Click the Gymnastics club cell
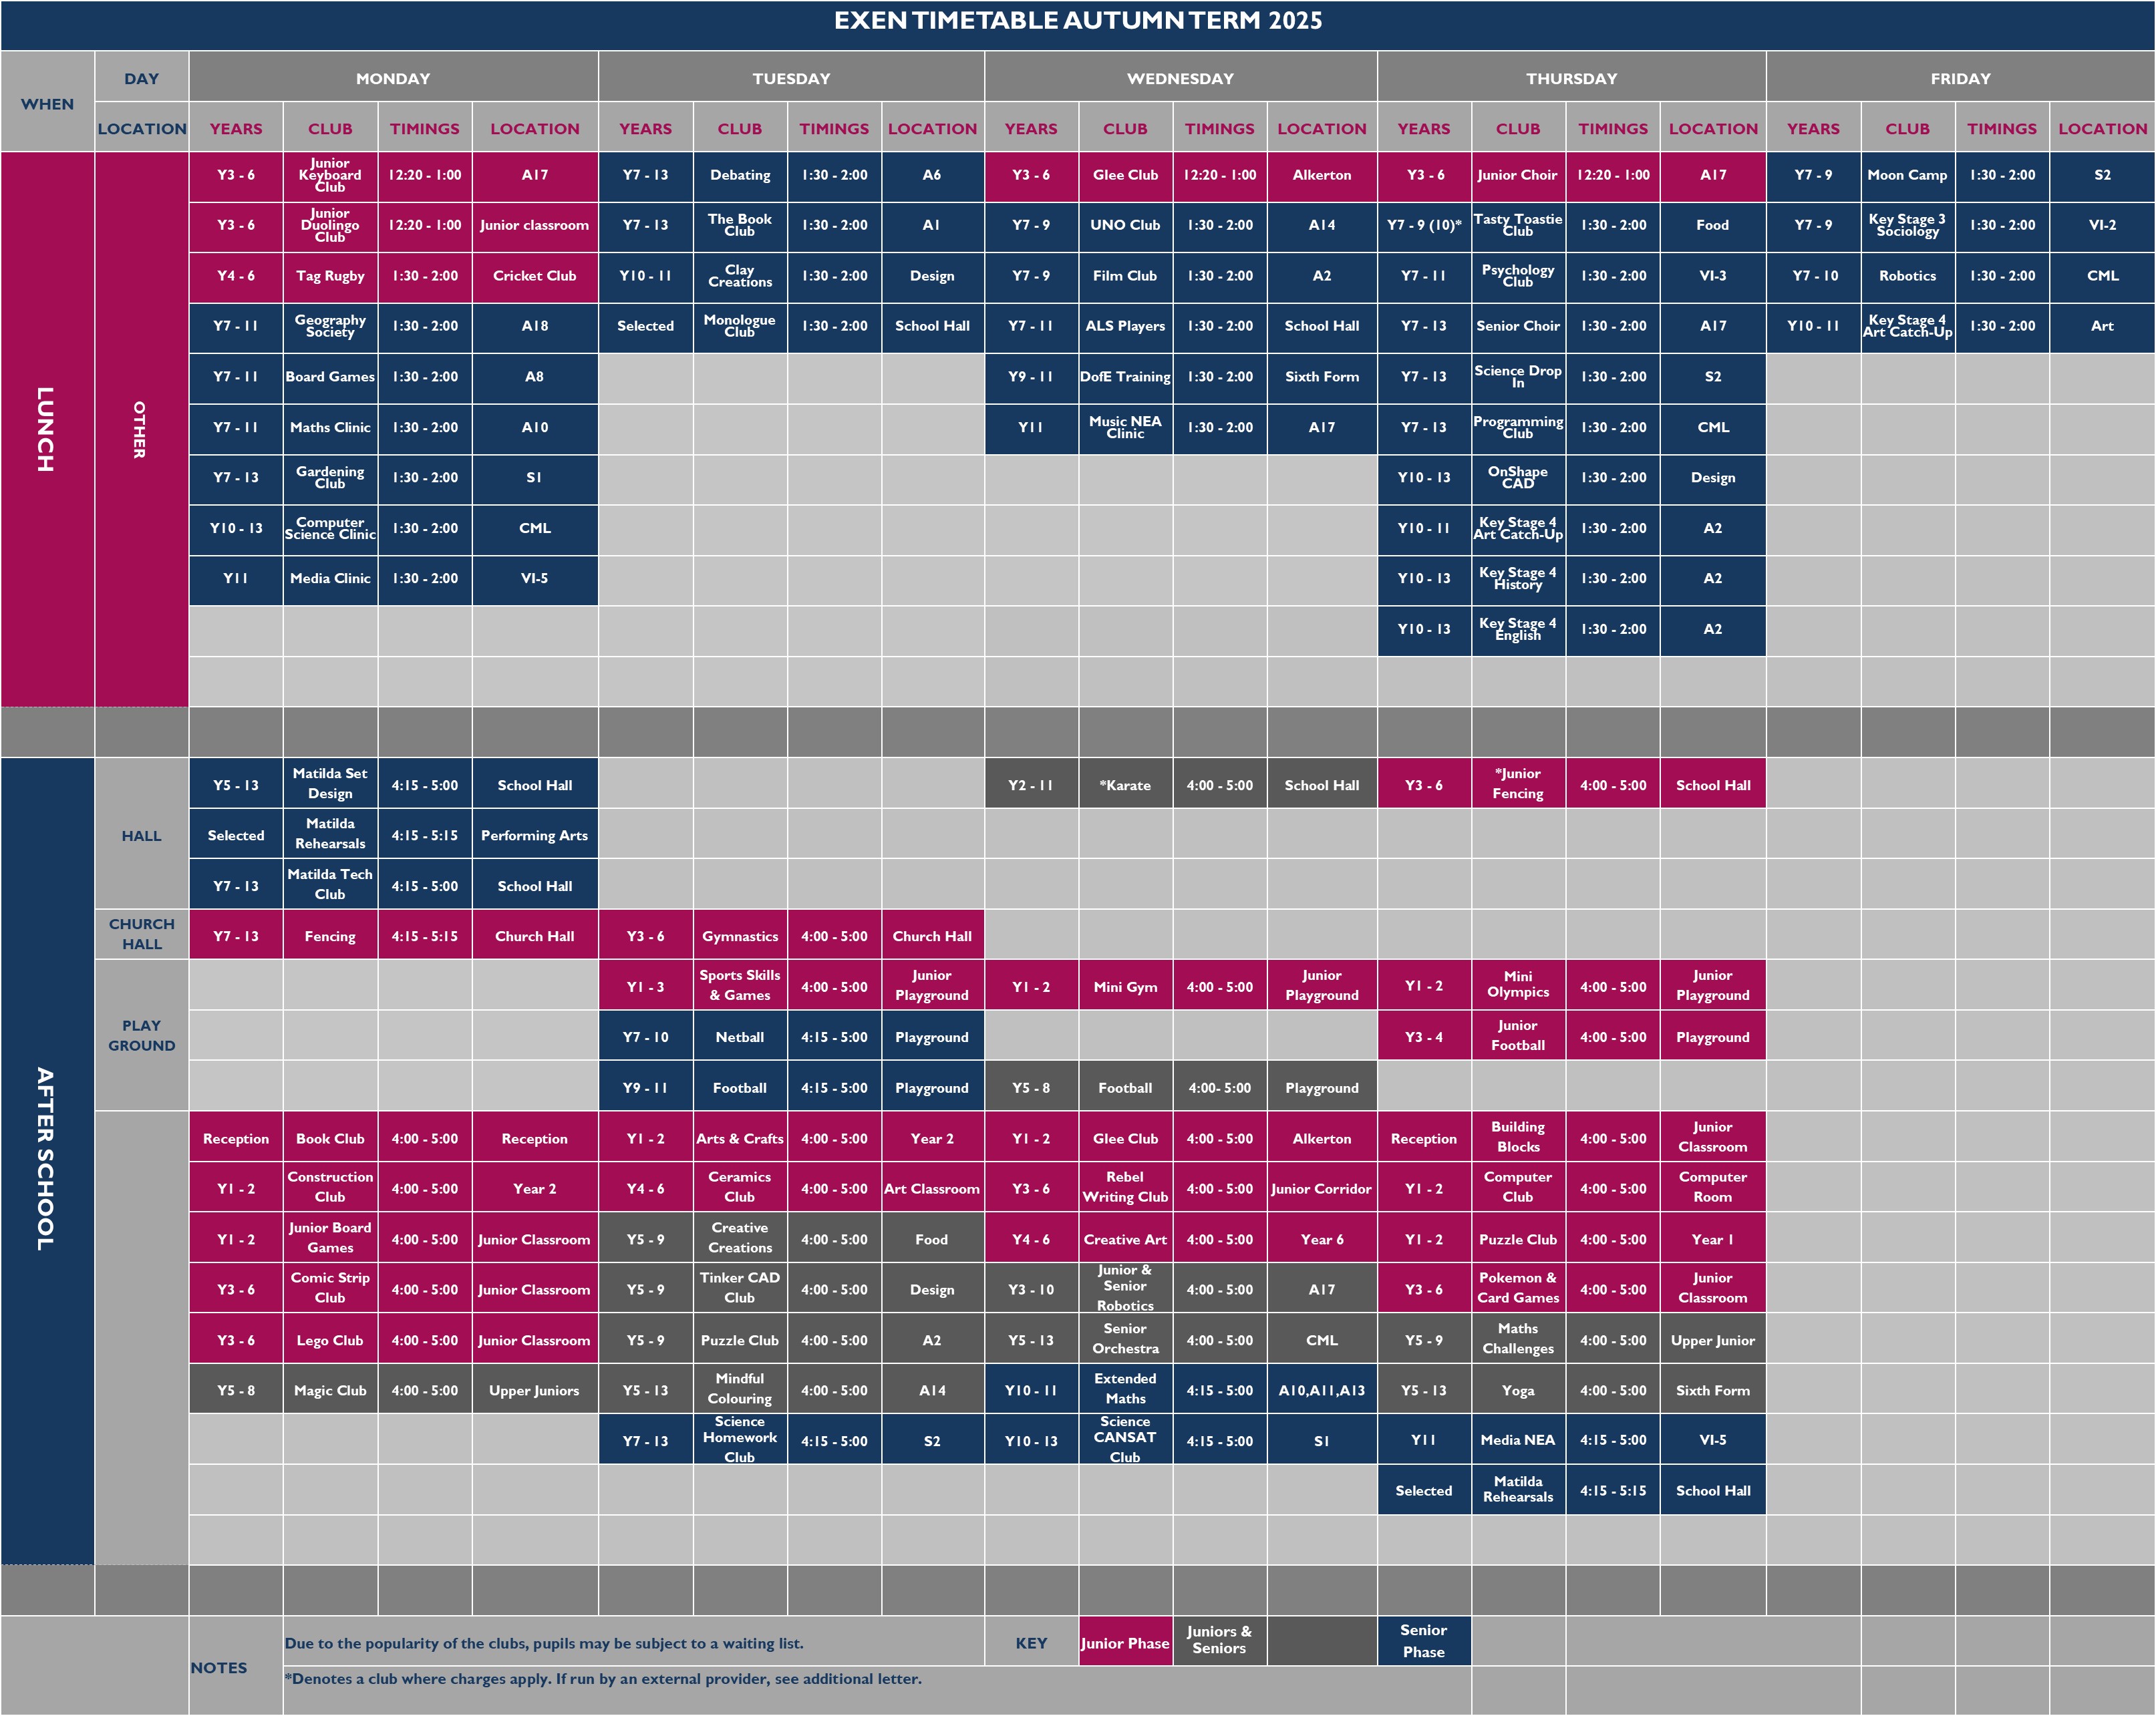This screenshot has width=2156, height=1716. tap(740, 936)
